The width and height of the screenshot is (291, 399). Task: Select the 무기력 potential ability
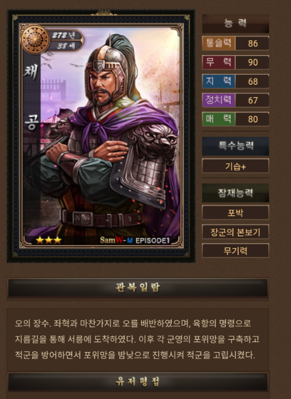click(x=235, y=251)
